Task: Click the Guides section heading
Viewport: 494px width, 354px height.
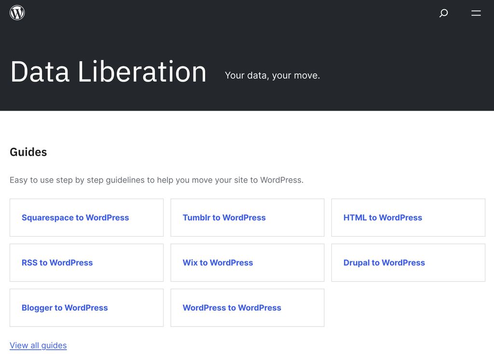Action: pyautogui.click(x=28, y=152)
